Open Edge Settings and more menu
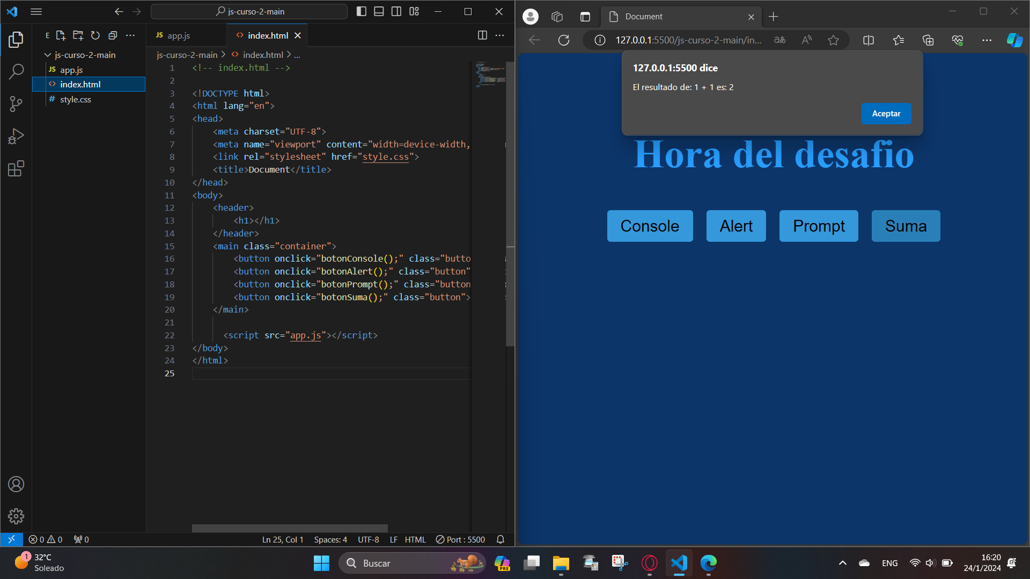This screenshot has height=579, width=1030. [987, 40]
